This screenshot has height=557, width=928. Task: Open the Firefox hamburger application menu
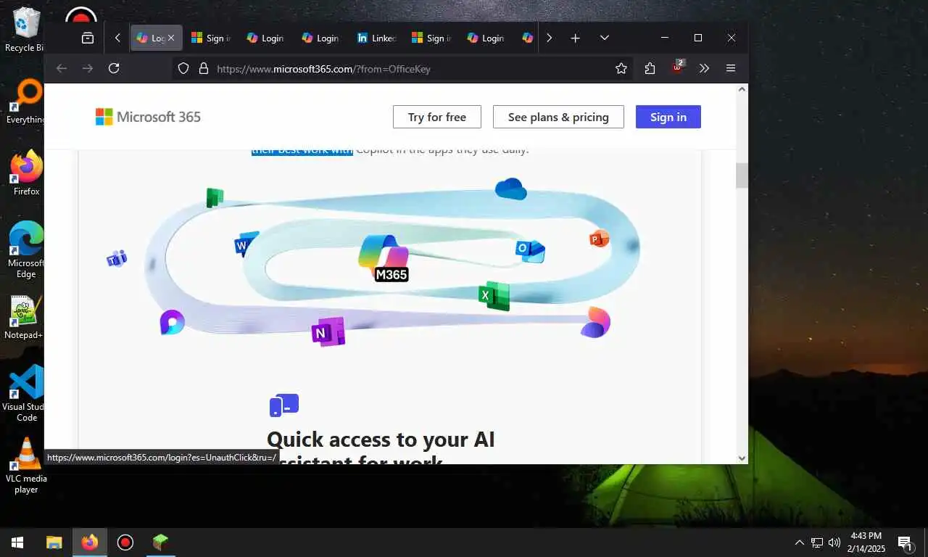pyautogui.click(x=731, y=68)
